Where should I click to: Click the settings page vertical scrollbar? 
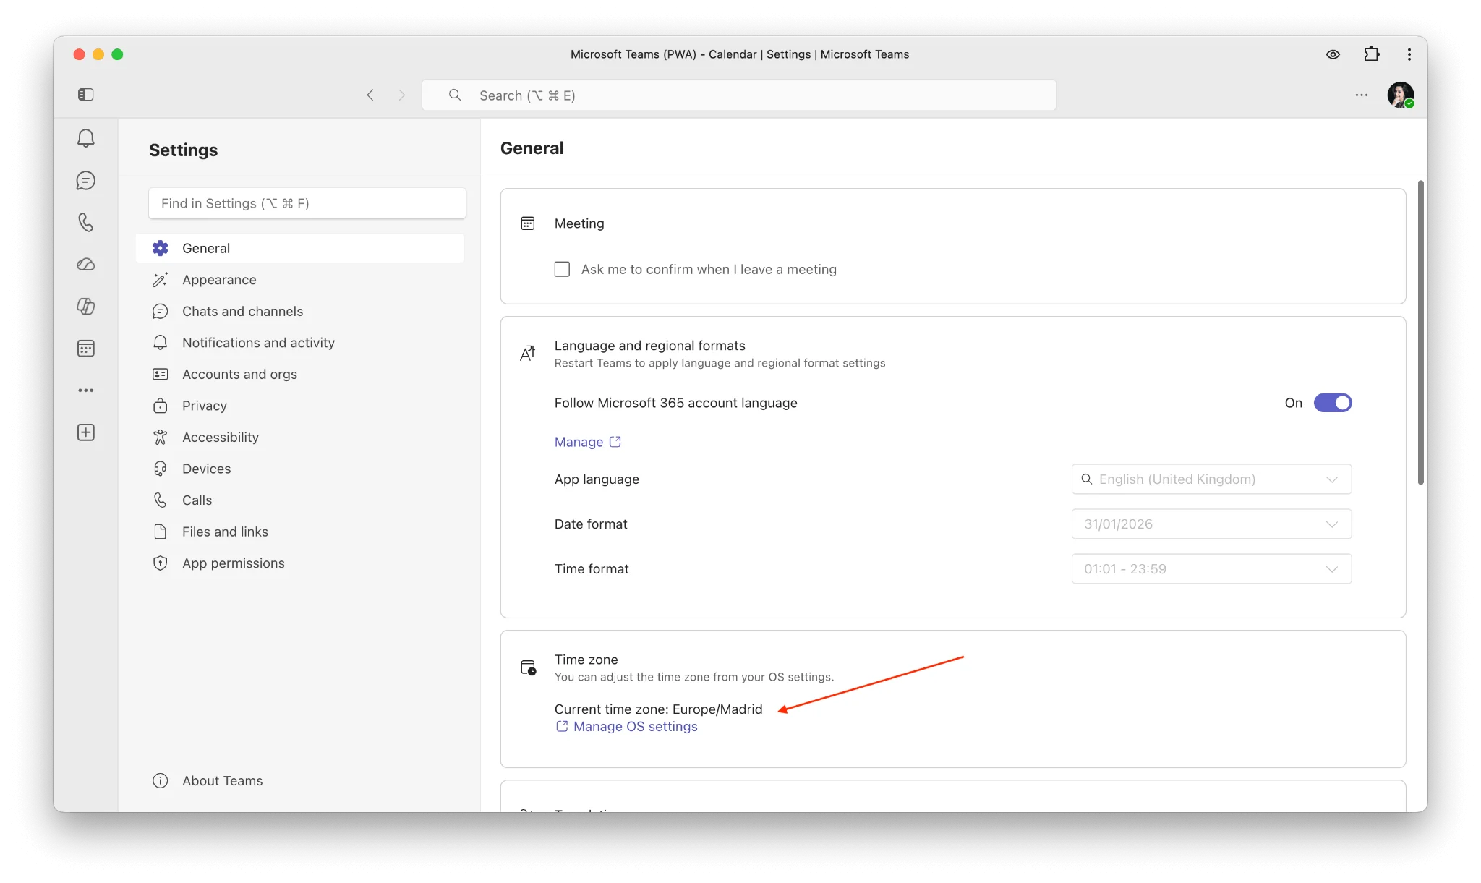click(x=1420, y=333)
